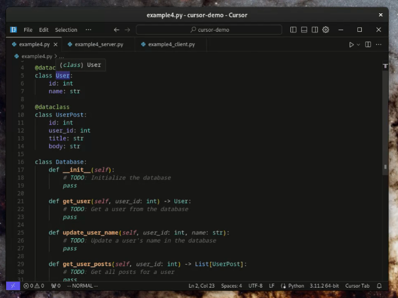Toggle the secondary side bar layout icon
This screenshot has width=398, height=298.
pos(315,30)
